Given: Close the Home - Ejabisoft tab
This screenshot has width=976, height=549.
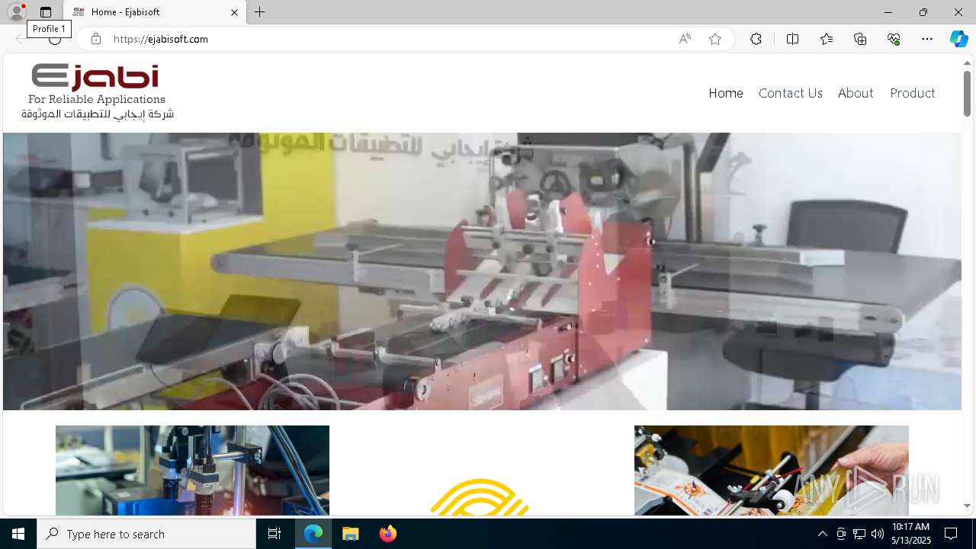Looking at the screenshot, I should (234, 12).
